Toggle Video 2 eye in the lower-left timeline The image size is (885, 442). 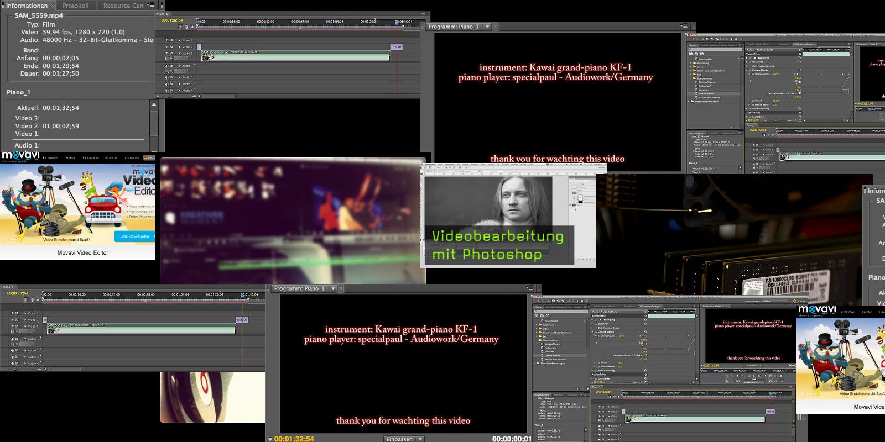[12, 320]
